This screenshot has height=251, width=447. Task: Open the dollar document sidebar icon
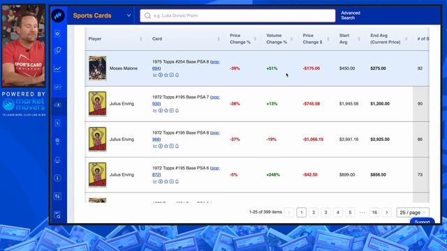click(x=57, y=123)
